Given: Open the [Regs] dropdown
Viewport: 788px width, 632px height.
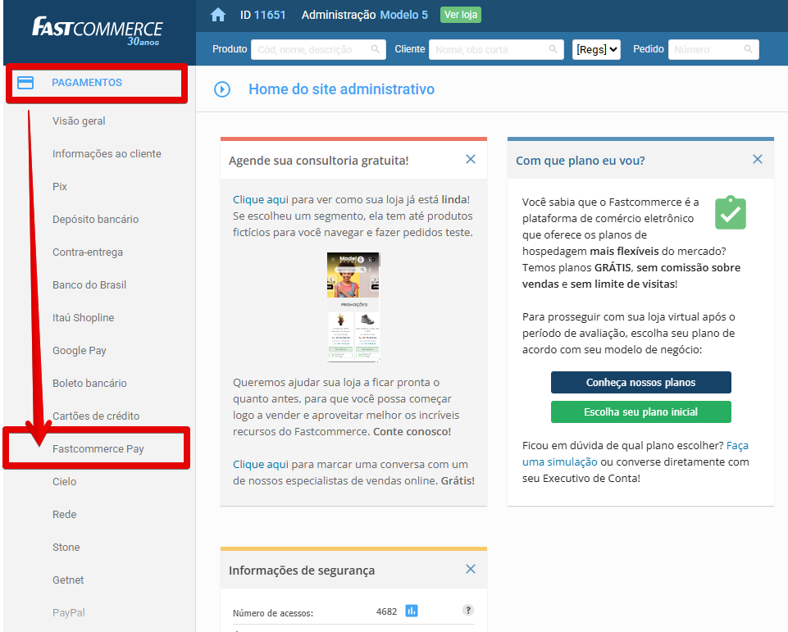Looking at the screenshot, I should 596,49.
